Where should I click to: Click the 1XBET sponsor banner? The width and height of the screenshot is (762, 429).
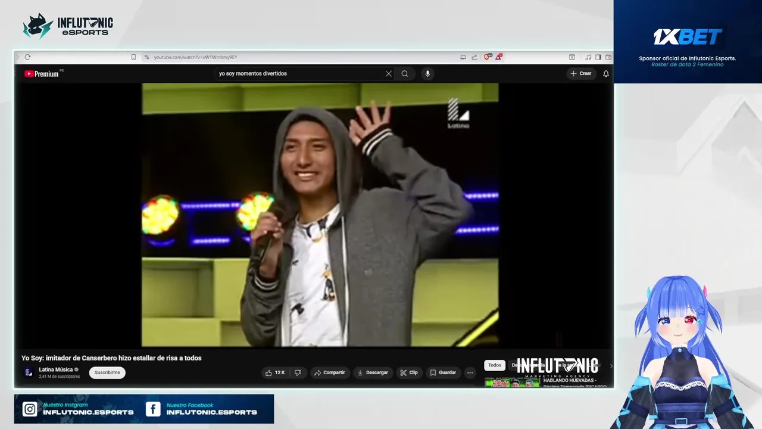[688, 42]
